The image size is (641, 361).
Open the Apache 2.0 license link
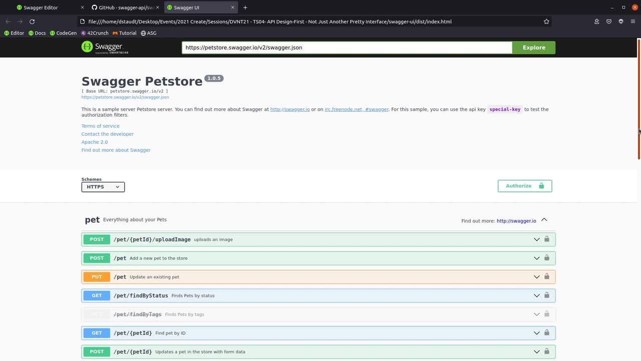click(x=95, y=142)
